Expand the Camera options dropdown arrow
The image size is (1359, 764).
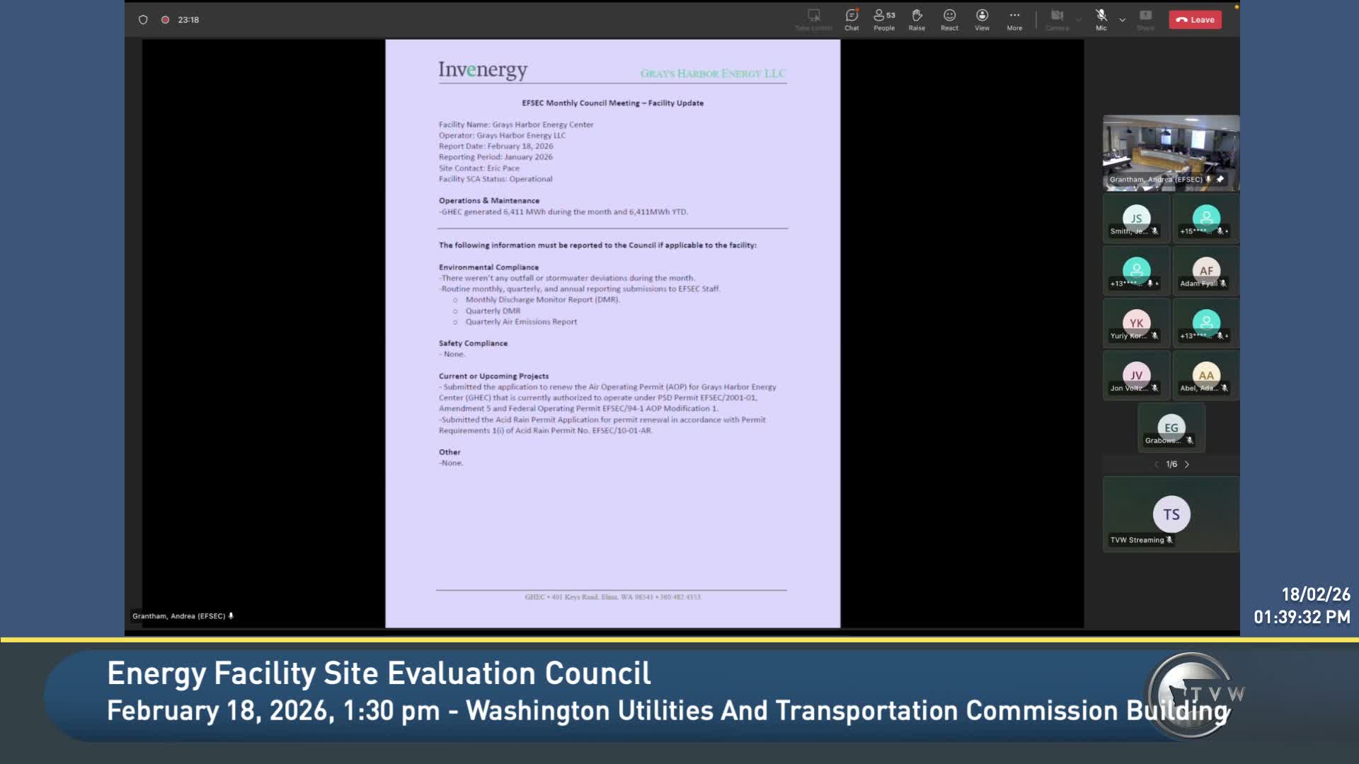coord(1079,20)
